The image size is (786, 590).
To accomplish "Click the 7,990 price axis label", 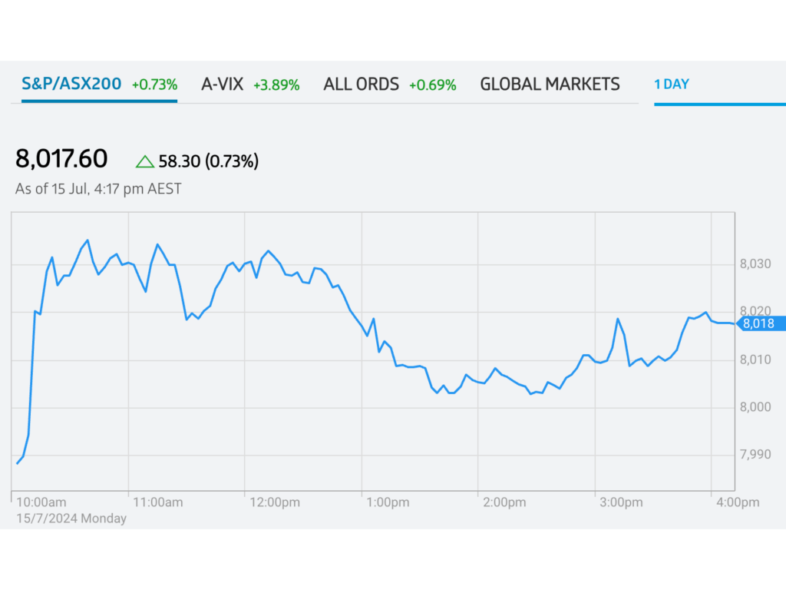I will coord(755,455).
